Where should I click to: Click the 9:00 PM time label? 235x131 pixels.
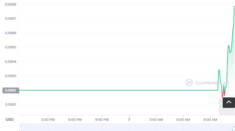(x=102, y=120)
